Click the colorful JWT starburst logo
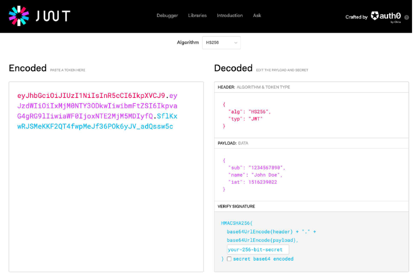The image size is (413, 275). point(19,16)
